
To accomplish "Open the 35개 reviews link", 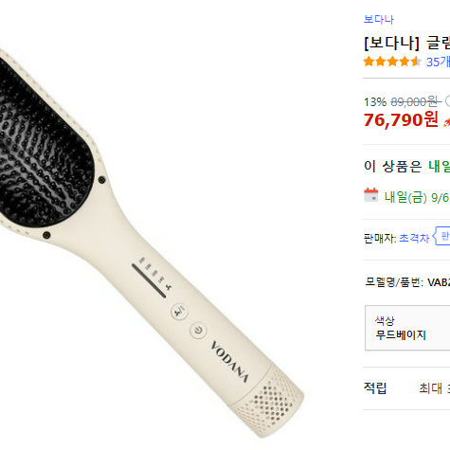I will (438, 62).
